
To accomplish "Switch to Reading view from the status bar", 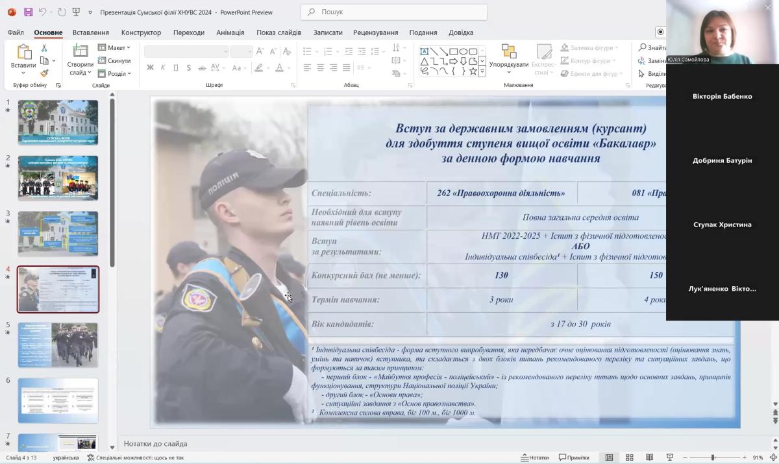I will click(x=649, y=458).
